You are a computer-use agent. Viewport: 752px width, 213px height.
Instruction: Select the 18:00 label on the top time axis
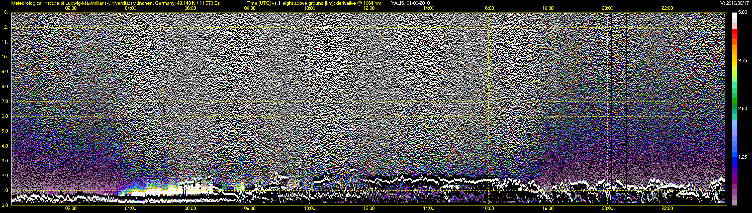click(548, 8)
